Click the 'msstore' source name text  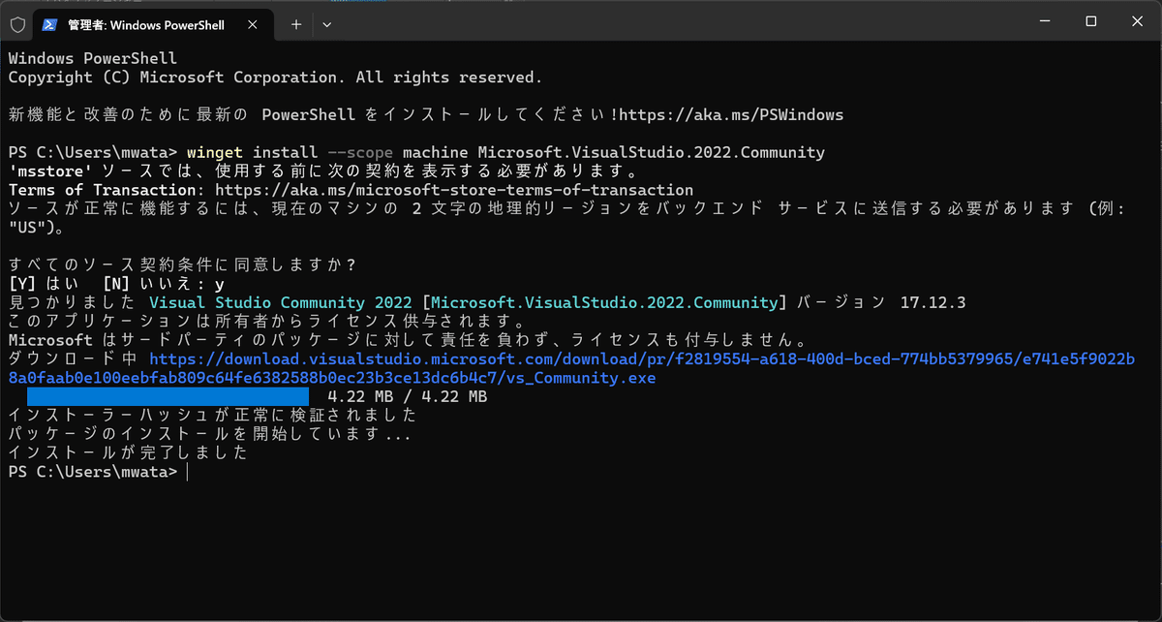coord(49,171)
